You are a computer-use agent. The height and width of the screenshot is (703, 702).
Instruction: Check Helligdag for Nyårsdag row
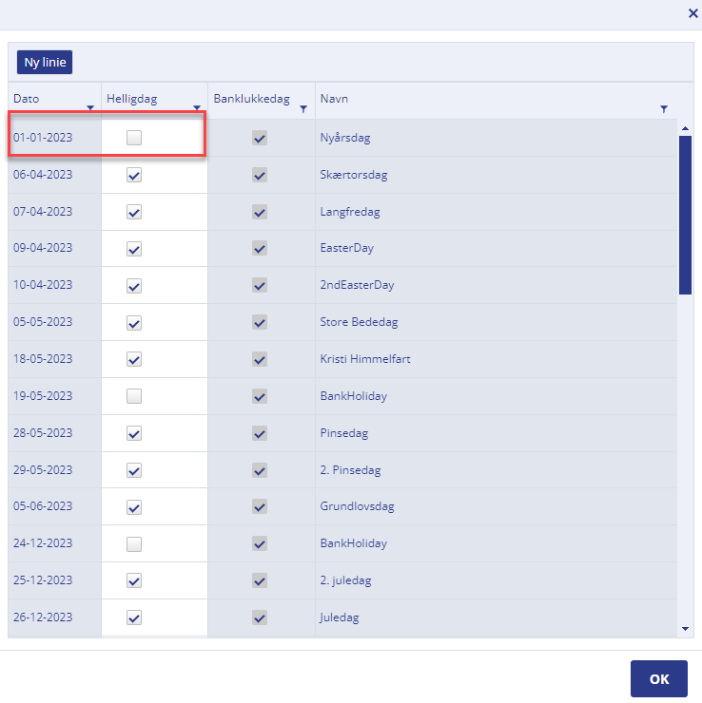tap(134, 138)
